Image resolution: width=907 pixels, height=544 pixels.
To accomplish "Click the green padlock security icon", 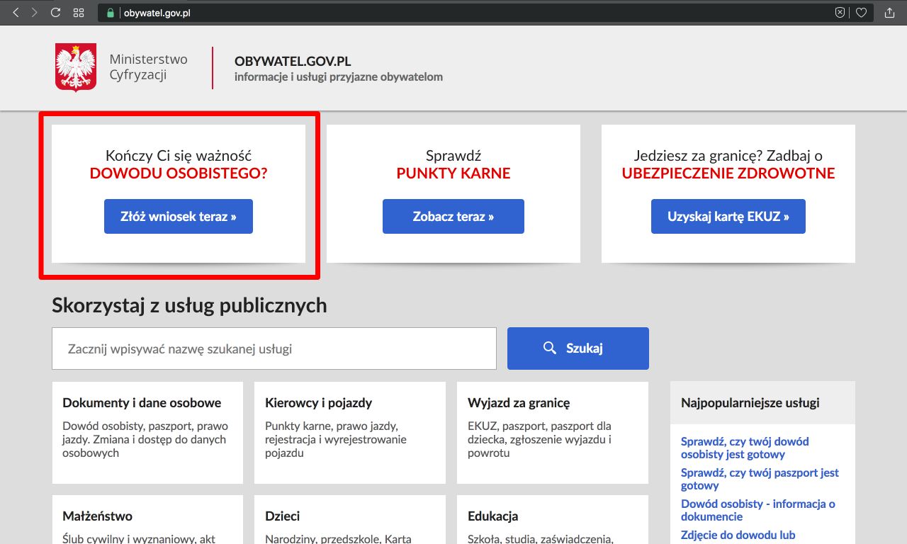I will point(110,13).
